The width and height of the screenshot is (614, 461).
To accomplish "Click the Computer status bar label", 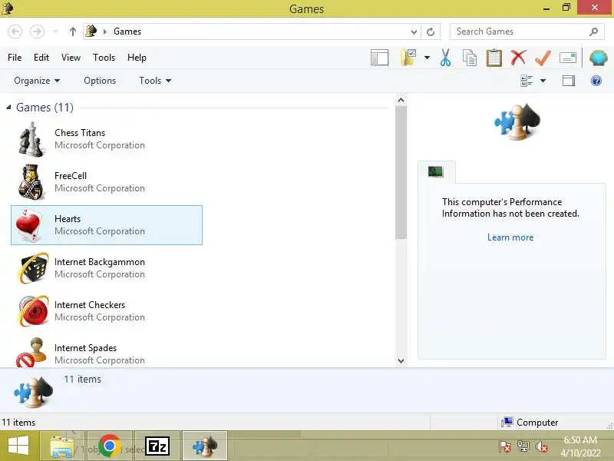I will point(536,423).
